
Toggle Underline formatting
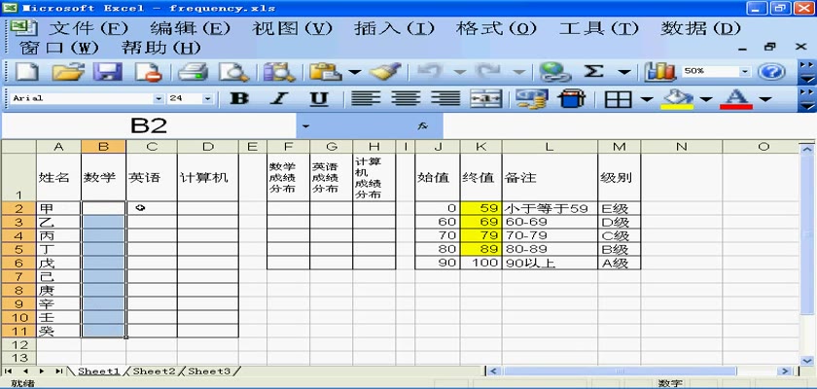pyautogui.click(x=319, y=99)
